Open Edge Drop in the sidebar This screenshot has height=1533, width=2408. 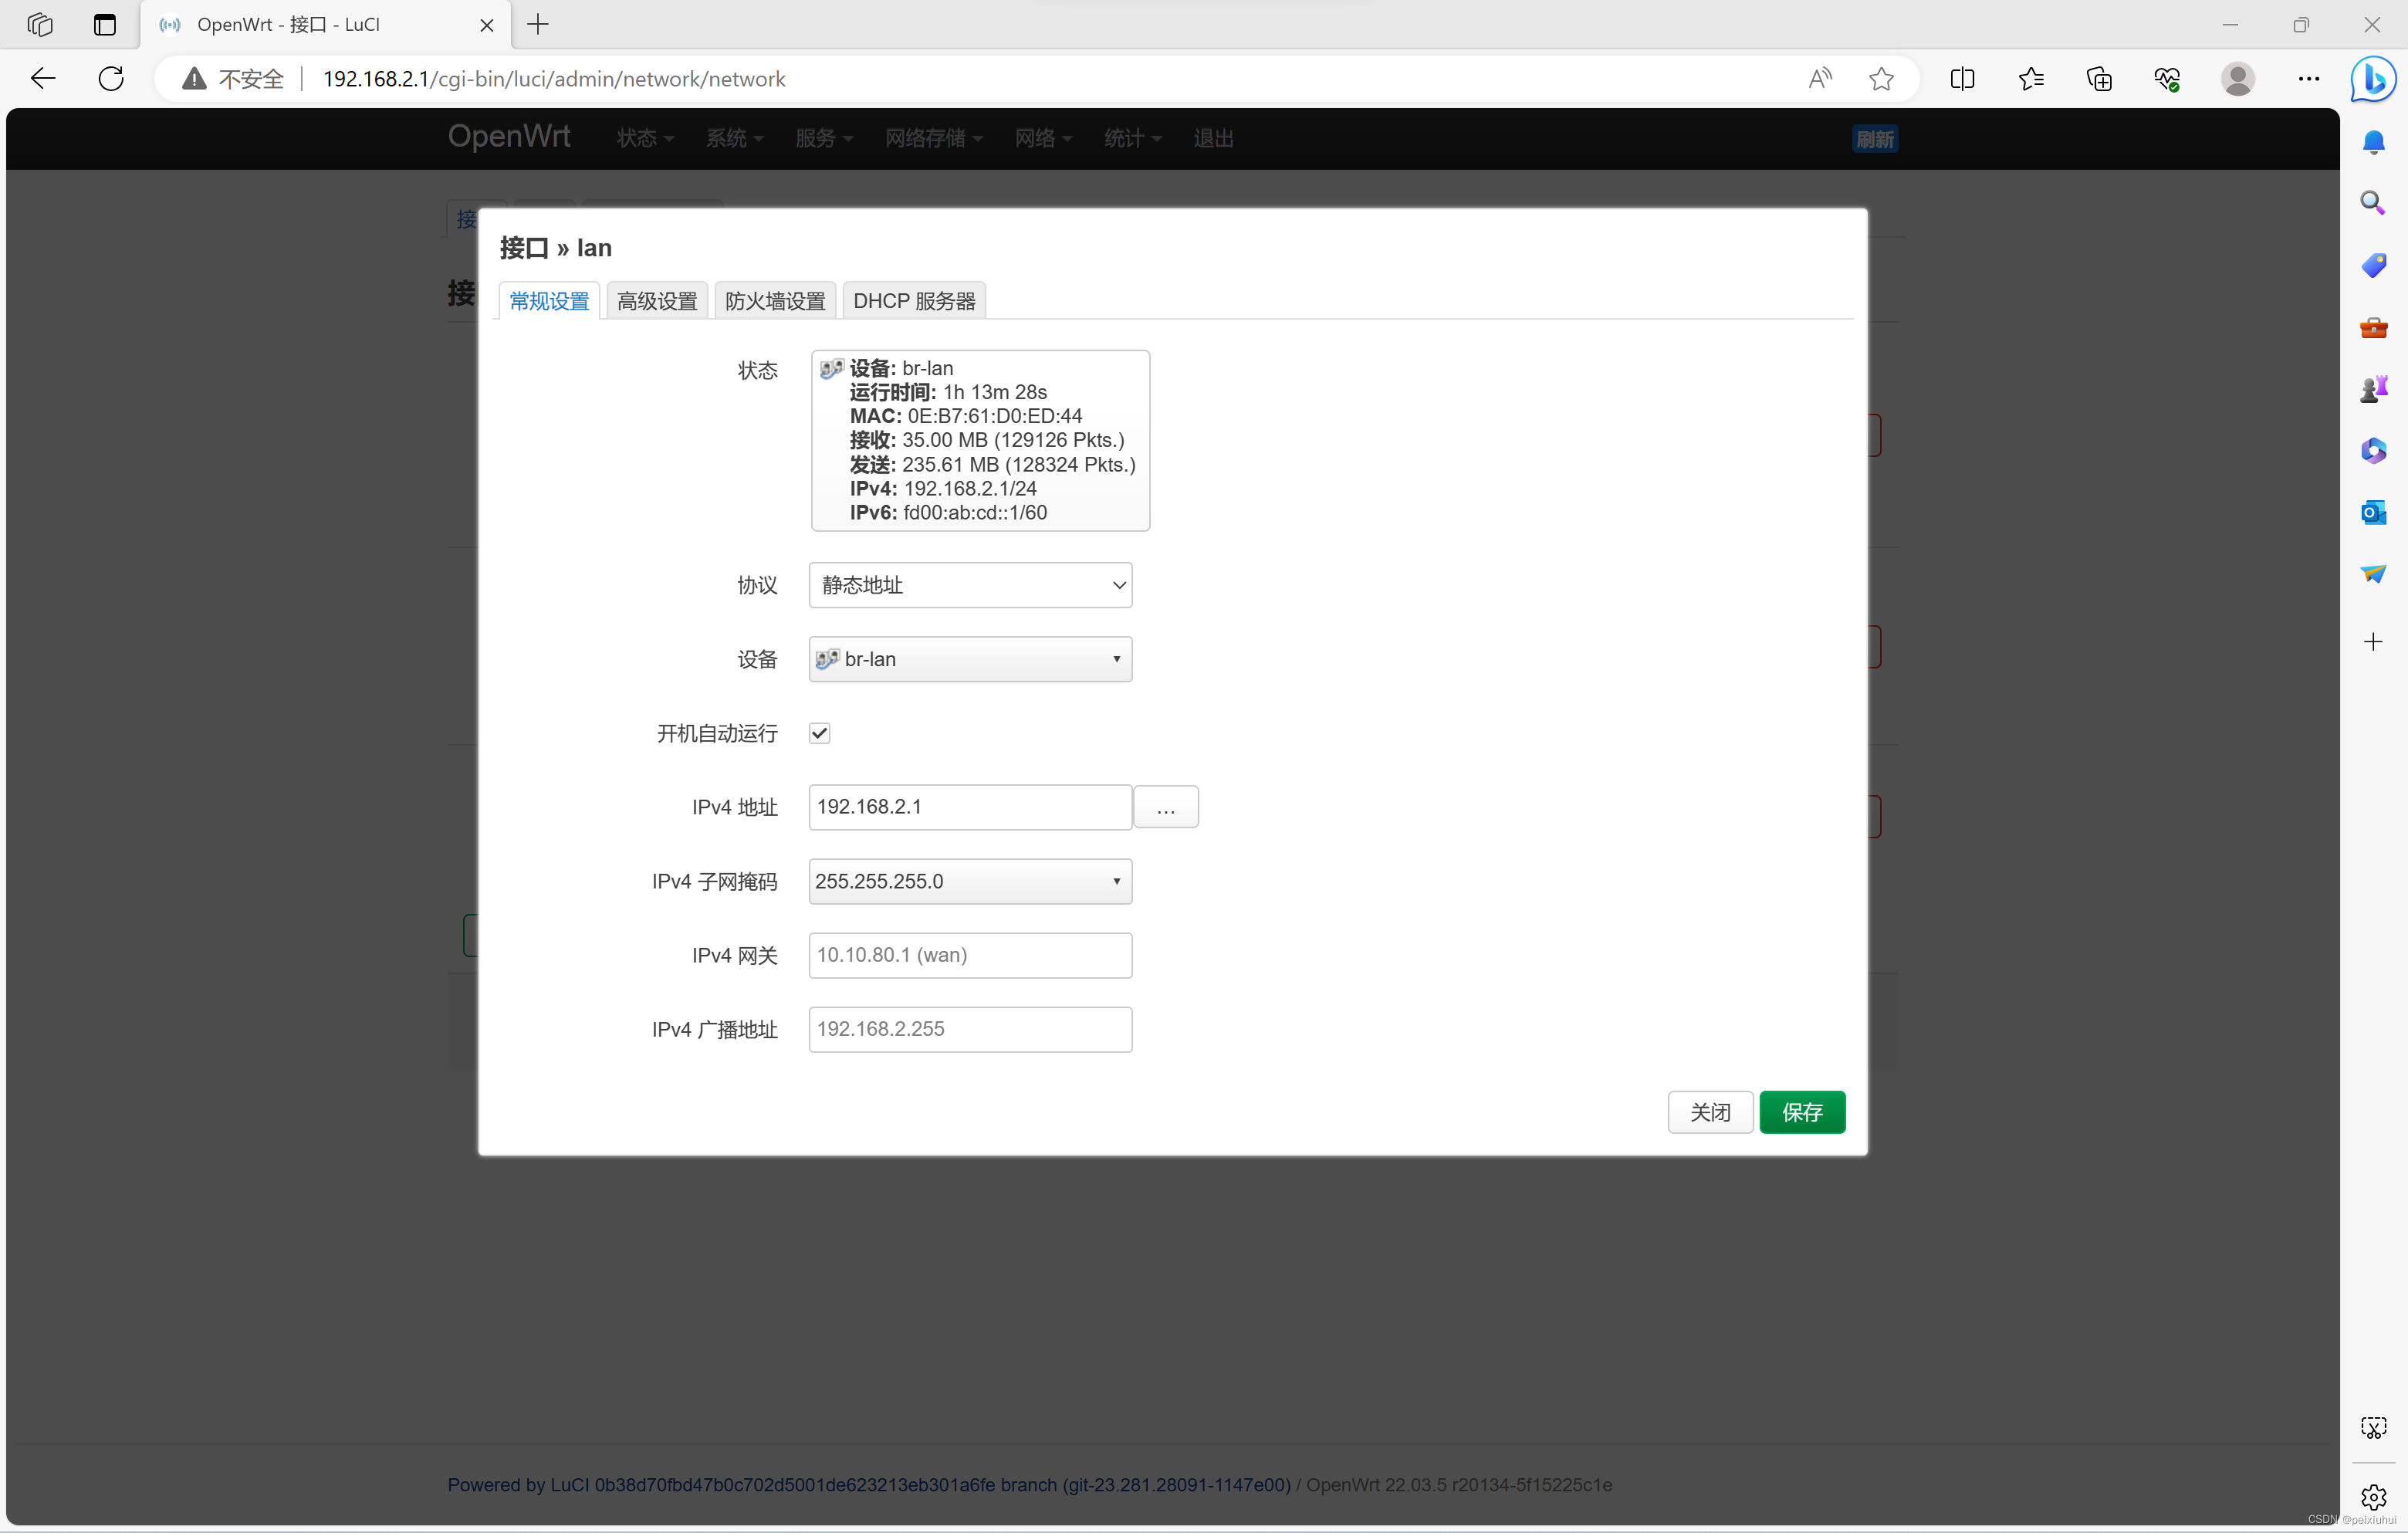[2374, 573]
